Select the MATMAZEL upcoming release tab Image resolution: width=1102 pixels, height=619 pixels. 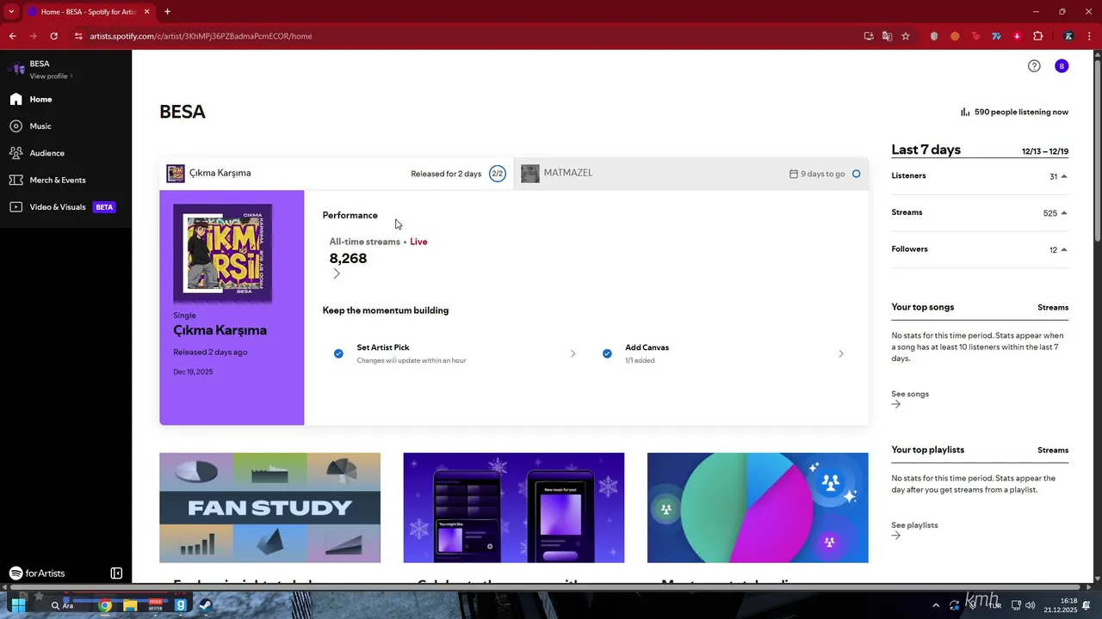[x=691, y=174]
